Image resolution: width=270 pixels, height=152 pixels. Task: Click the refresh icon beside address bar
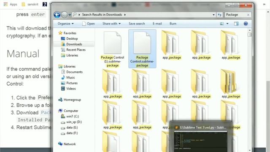pyautogui.click(x=219, y=15)
